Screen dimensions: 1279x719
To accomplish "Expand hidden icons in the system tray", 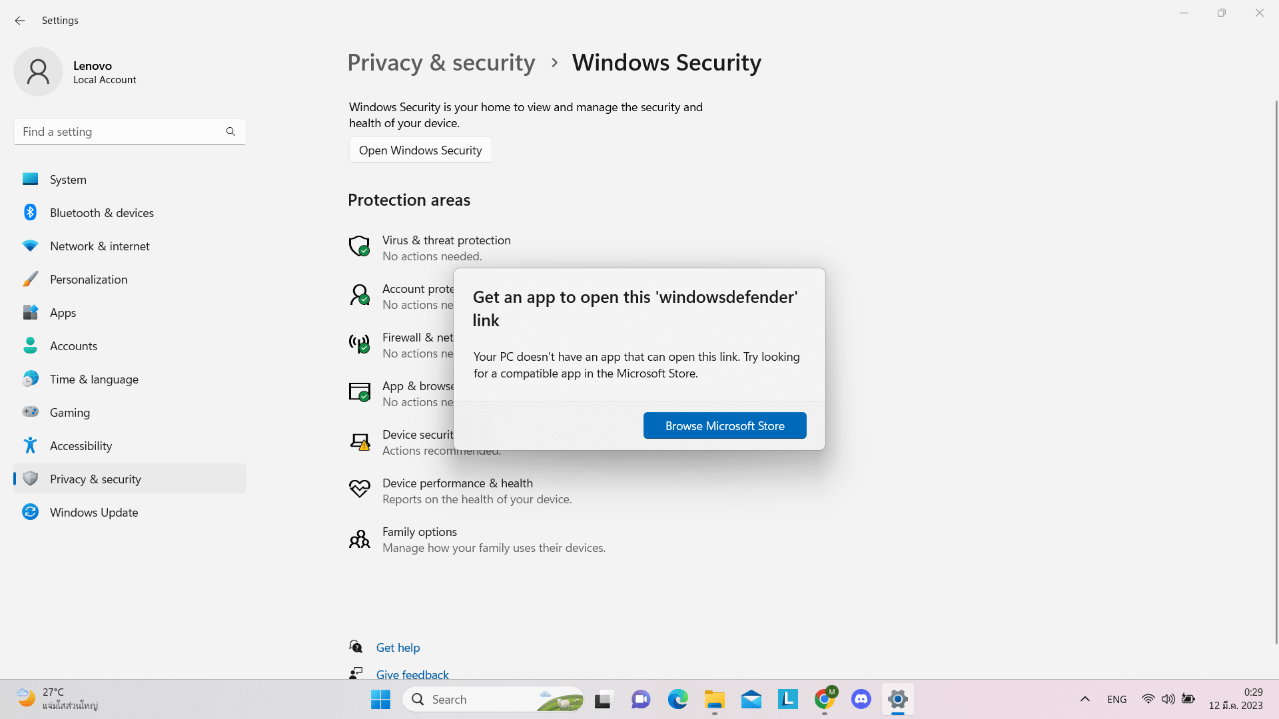I will (x=1084, y=699).
